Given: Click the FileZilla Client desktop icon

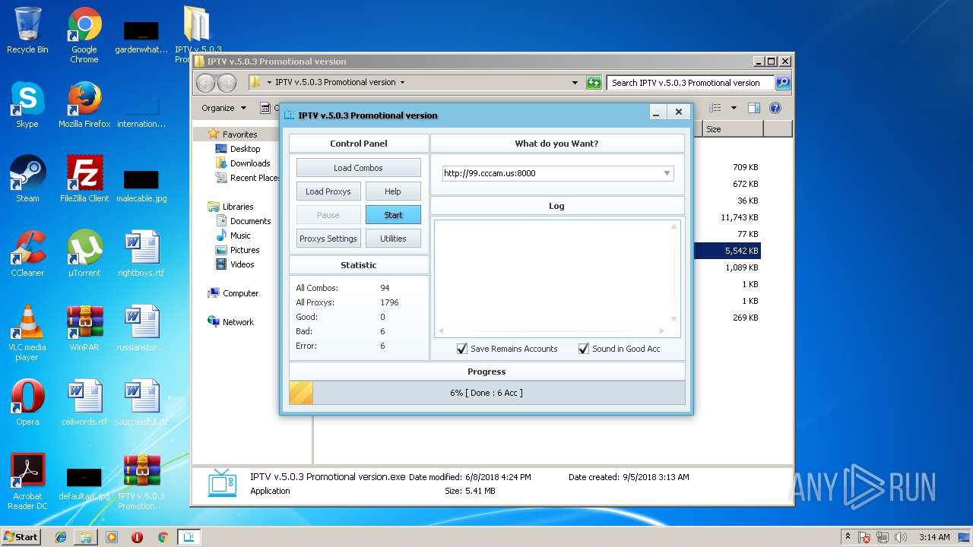Looking at the screenshot, I should click(84, 179).
